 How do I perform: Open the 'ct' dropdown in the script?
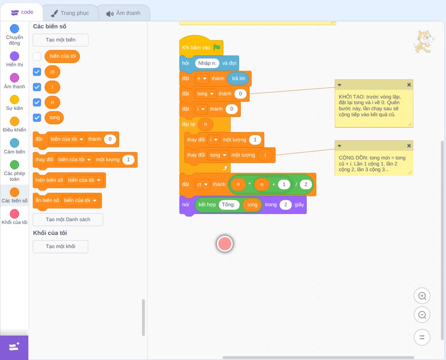[x=202, y=184]
